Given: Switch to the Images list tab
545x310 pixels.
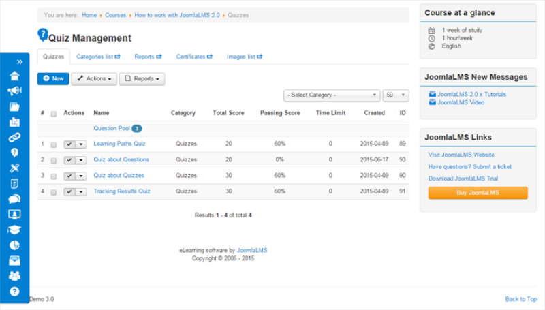Looking at the screenshot, I should pos(245,57).
